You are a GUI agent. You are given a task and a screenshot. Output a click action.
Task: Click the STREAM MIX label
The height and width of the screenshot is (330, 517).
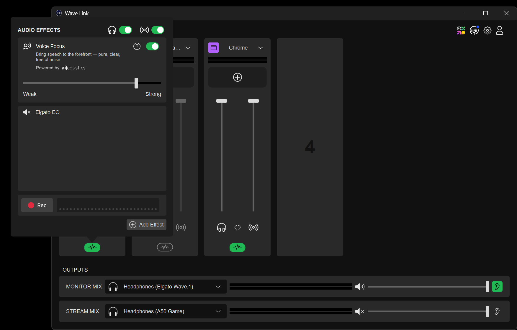pos(83,311)
